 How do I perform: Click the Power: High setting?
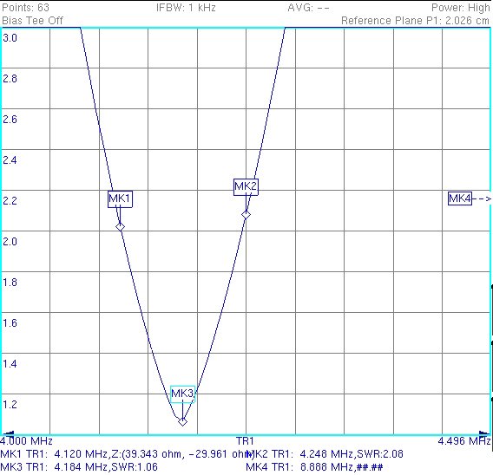click(461, 8)
